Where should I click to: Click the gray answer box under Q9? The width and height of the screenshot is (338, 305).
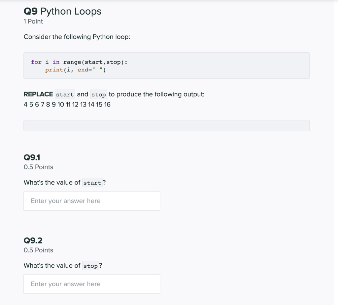(166, 125)
